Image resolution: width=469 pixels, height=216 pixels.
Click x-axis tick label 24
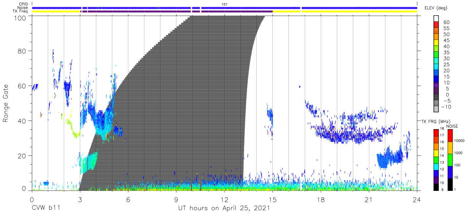(x=417, y=199)
